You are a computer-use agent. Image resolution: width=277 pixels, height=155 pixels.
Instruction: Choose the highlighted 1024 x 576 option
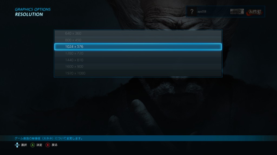coord(138,47)
